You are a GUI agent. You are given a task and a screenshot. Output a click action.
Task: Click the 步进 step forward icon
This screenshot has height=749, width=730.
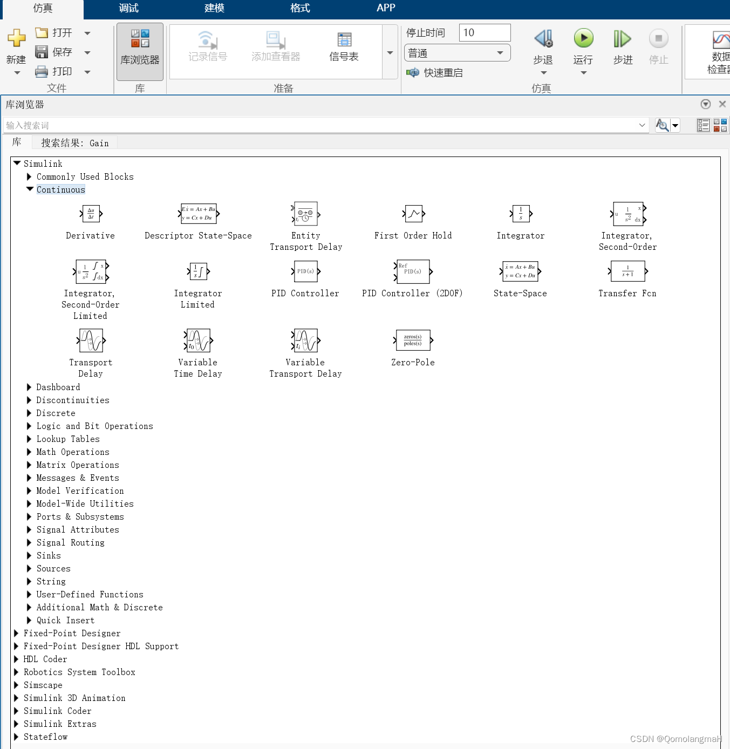tap(622, 38)
